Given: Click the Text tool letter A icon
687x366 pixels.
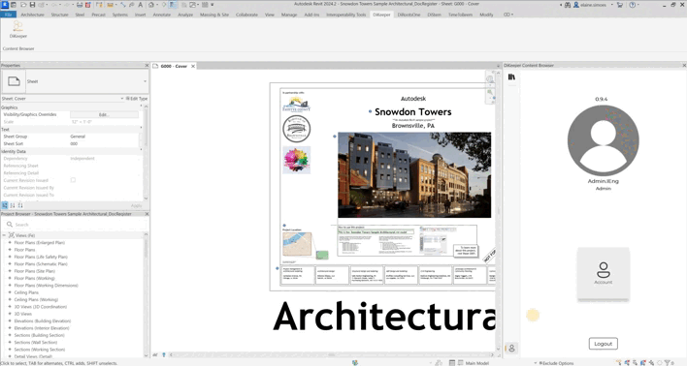Looking at the screenshot, I should pyautogui.click(x=140, y=5).
